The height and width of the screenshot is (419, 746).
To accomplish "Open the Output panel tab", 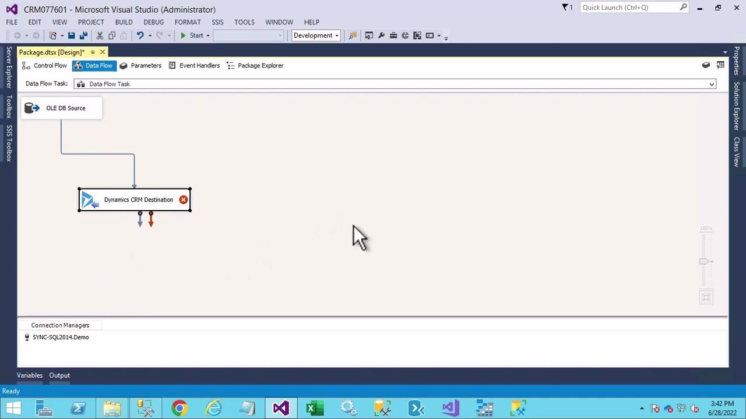I will [x=59, y=375].
